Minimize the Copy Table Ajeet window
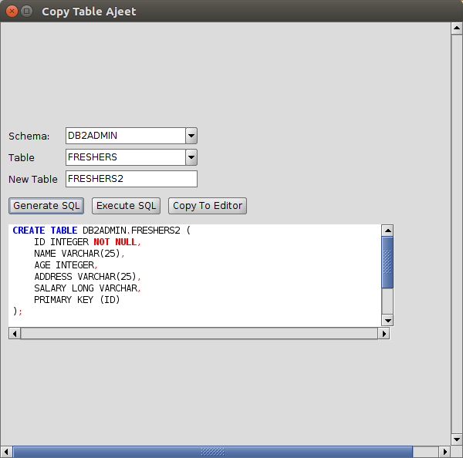The image size is (463, 458). pos(27,11)
